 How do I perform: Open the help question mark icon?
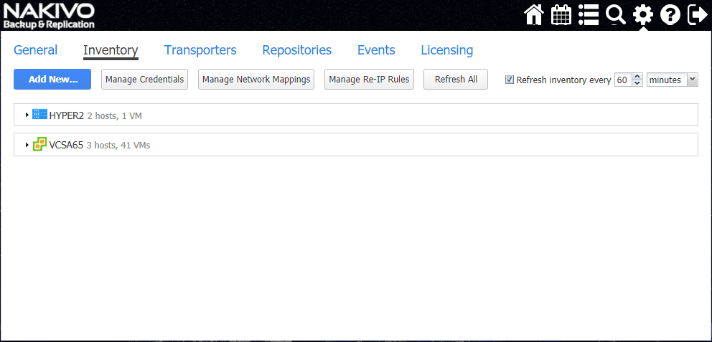pos(670,14)
